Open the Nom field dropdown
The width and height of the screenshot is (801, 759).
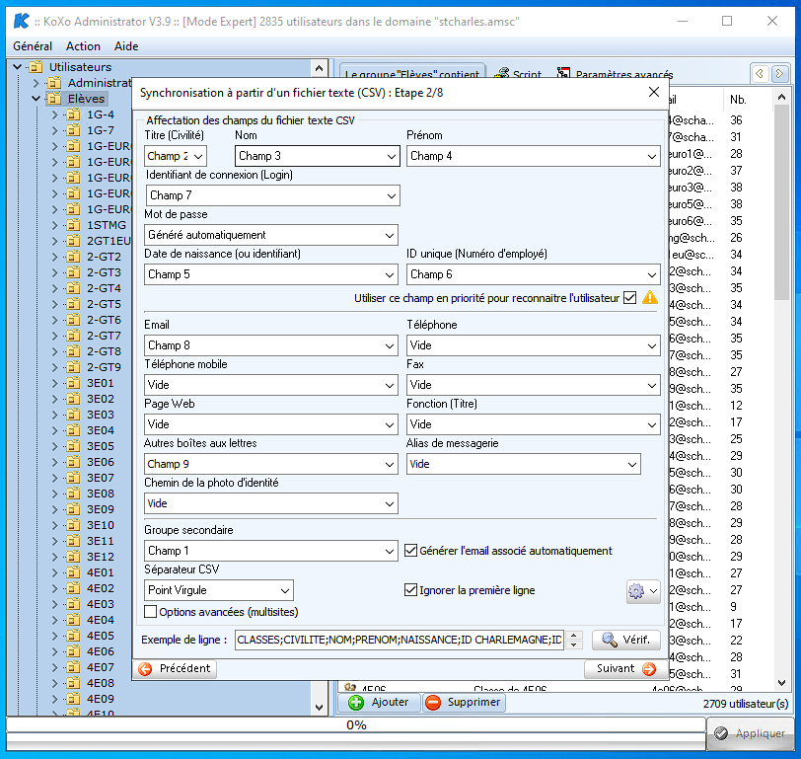pyautogui.click(x=318, y=156)
